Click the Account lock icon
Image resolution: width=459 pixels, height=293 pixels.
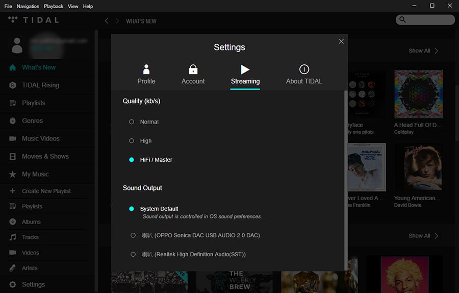193,69
